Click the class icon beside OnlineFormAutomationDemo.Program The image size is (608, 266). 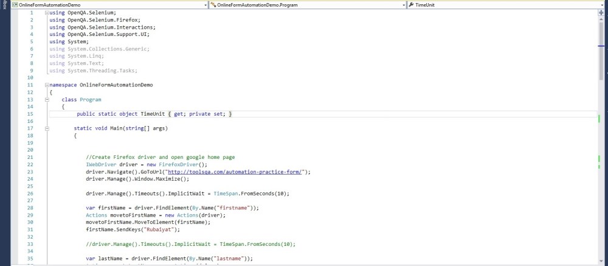point(213,5)
